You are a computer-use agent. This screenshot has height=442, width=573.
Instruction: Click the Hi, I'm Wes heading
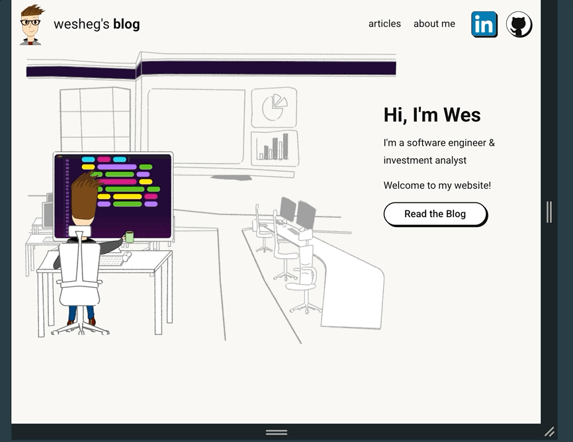click(x=432, y=114)
